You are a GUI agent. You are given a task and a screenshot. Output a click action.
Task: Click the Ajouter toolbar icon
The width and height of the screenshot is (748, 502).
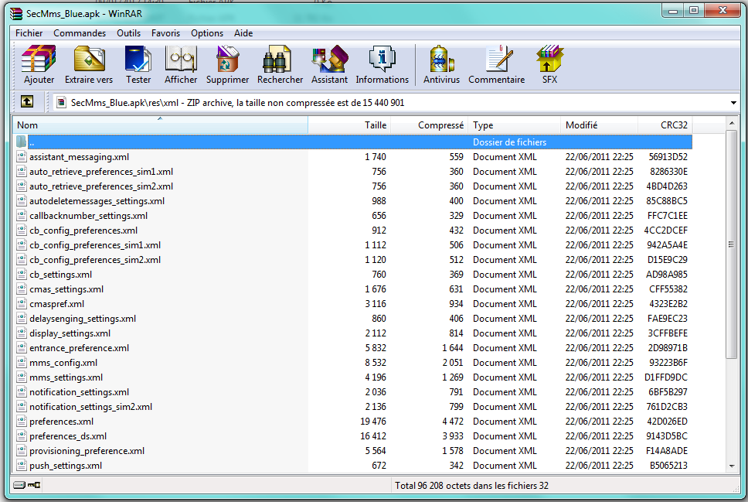click(39, 65)
